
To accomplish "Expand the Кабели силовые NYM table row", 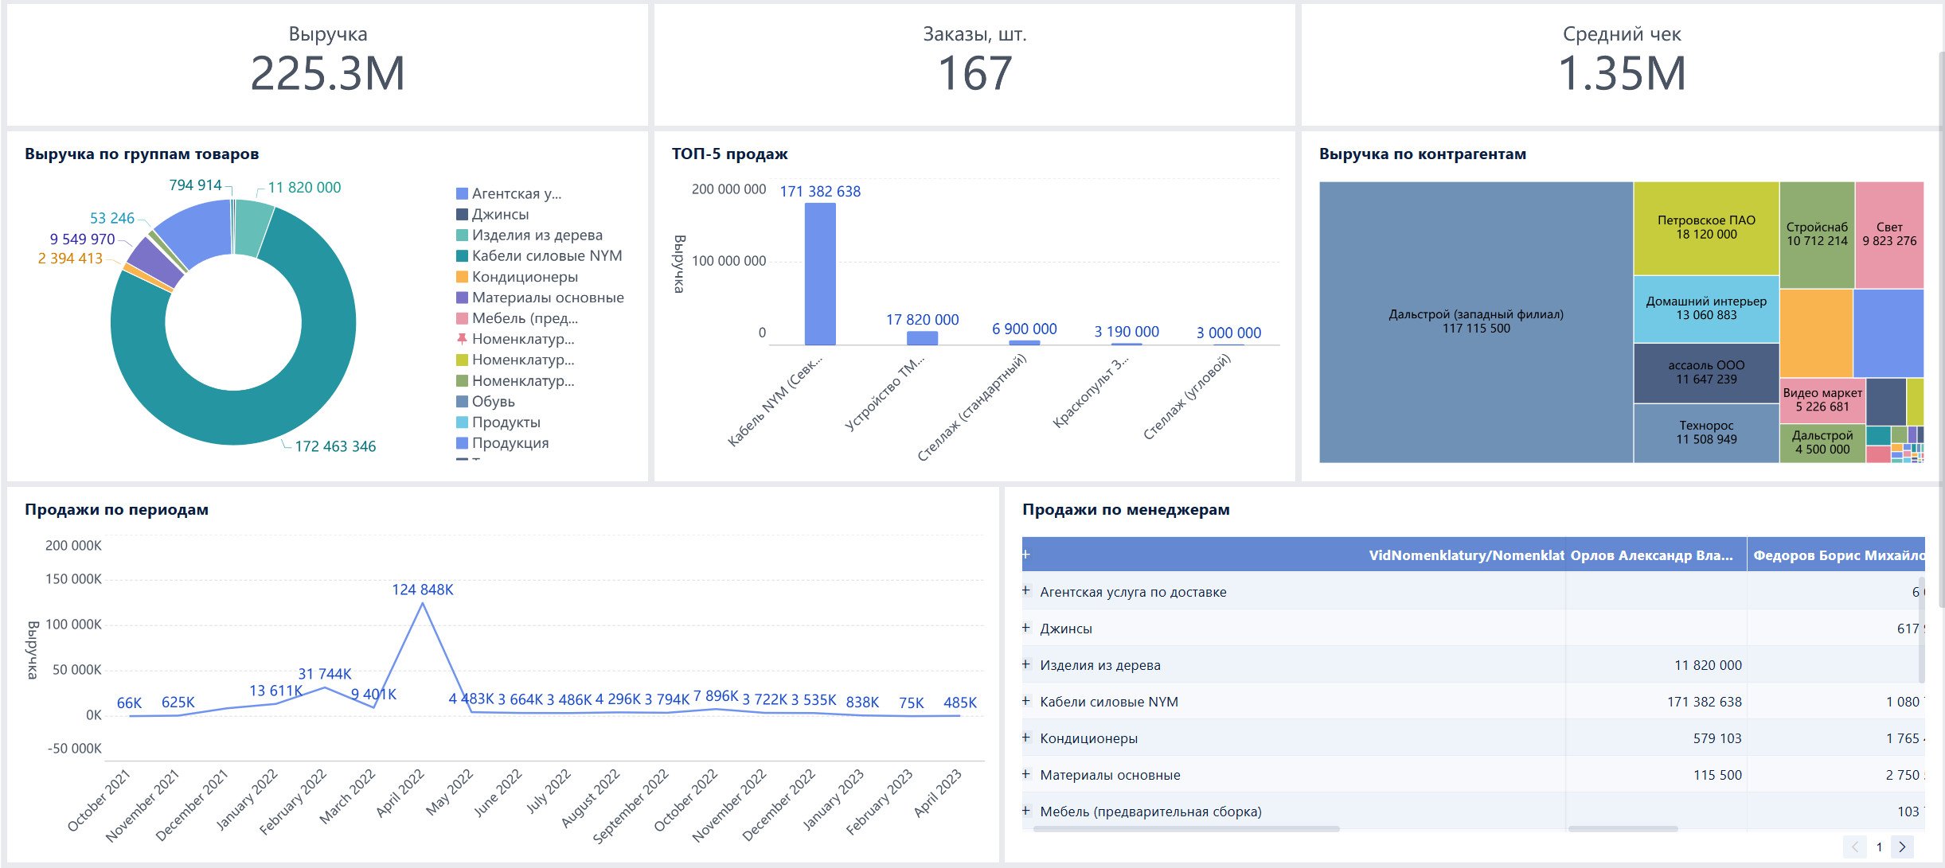I will [x=1026, y=701].
